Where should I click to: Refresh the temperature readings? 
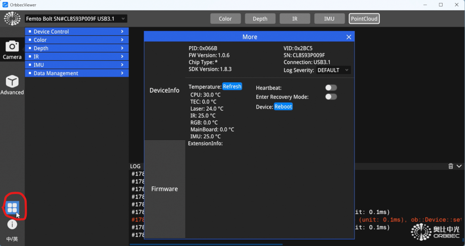232,87
